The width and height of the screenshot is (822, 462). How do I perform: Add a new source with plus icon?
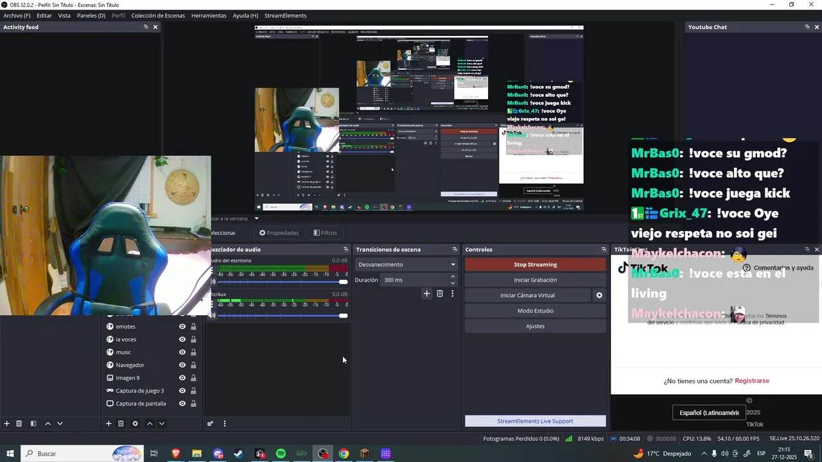[x=109, y=424]
